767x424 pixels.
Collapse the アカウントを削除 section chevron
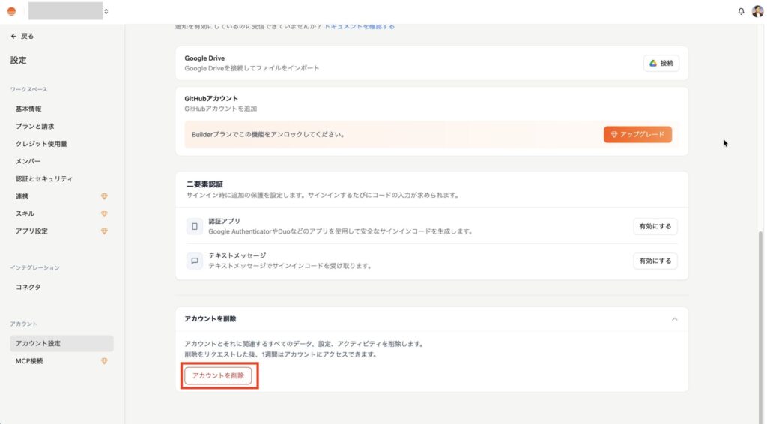click(x=674, y=319)
